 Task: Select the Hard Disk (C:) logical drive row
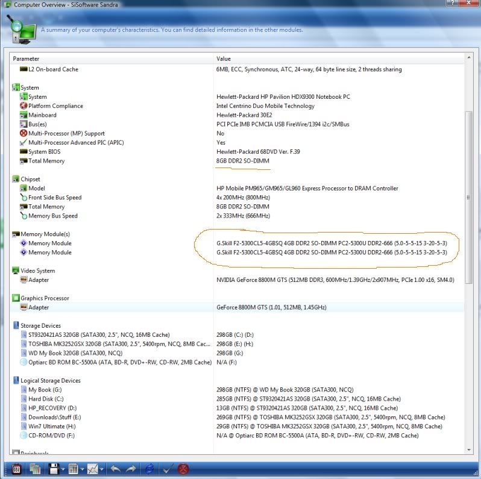[237, 399]
